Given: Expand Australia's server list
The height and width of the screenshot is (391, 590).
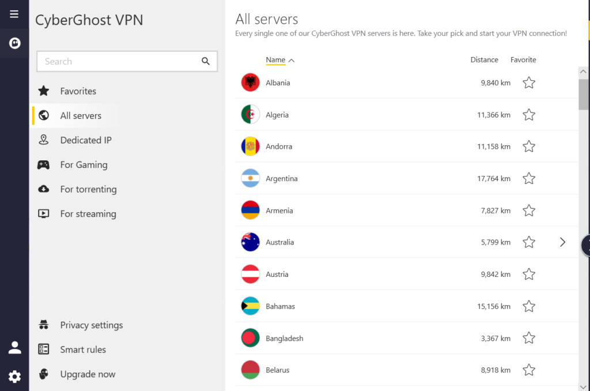Looking at the screenshot, I should click(x=562, y=242).
